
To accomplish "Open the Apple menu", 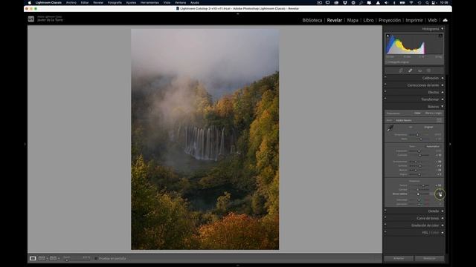I will click(x=30, y=2).
